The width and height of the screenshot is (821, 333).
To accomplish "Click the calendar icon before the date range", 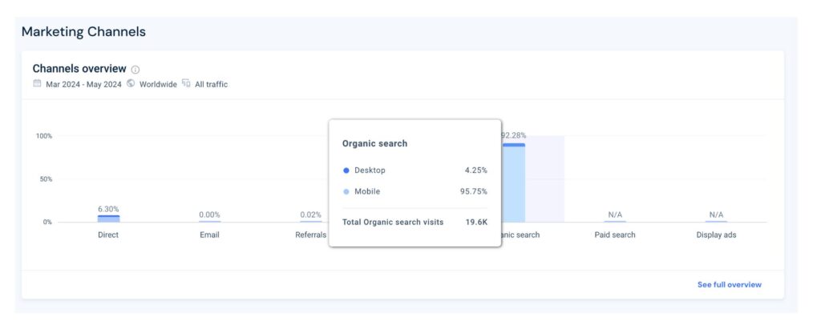I will click(37, 83).
